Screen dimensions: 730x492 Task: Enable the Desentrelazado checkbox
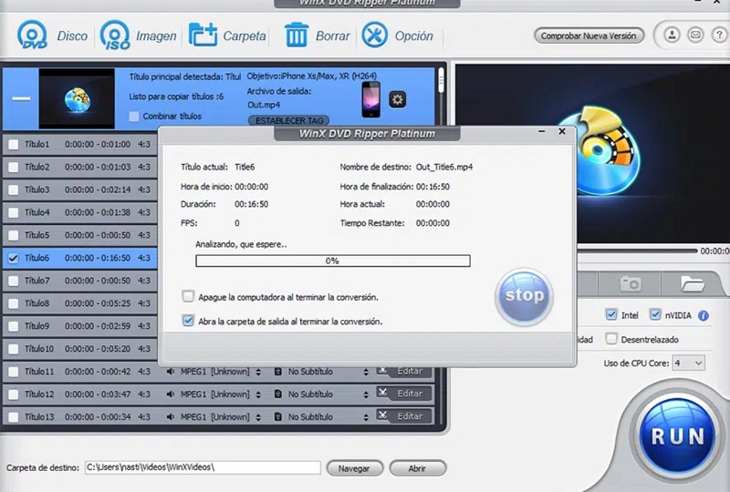coord(611,339)
